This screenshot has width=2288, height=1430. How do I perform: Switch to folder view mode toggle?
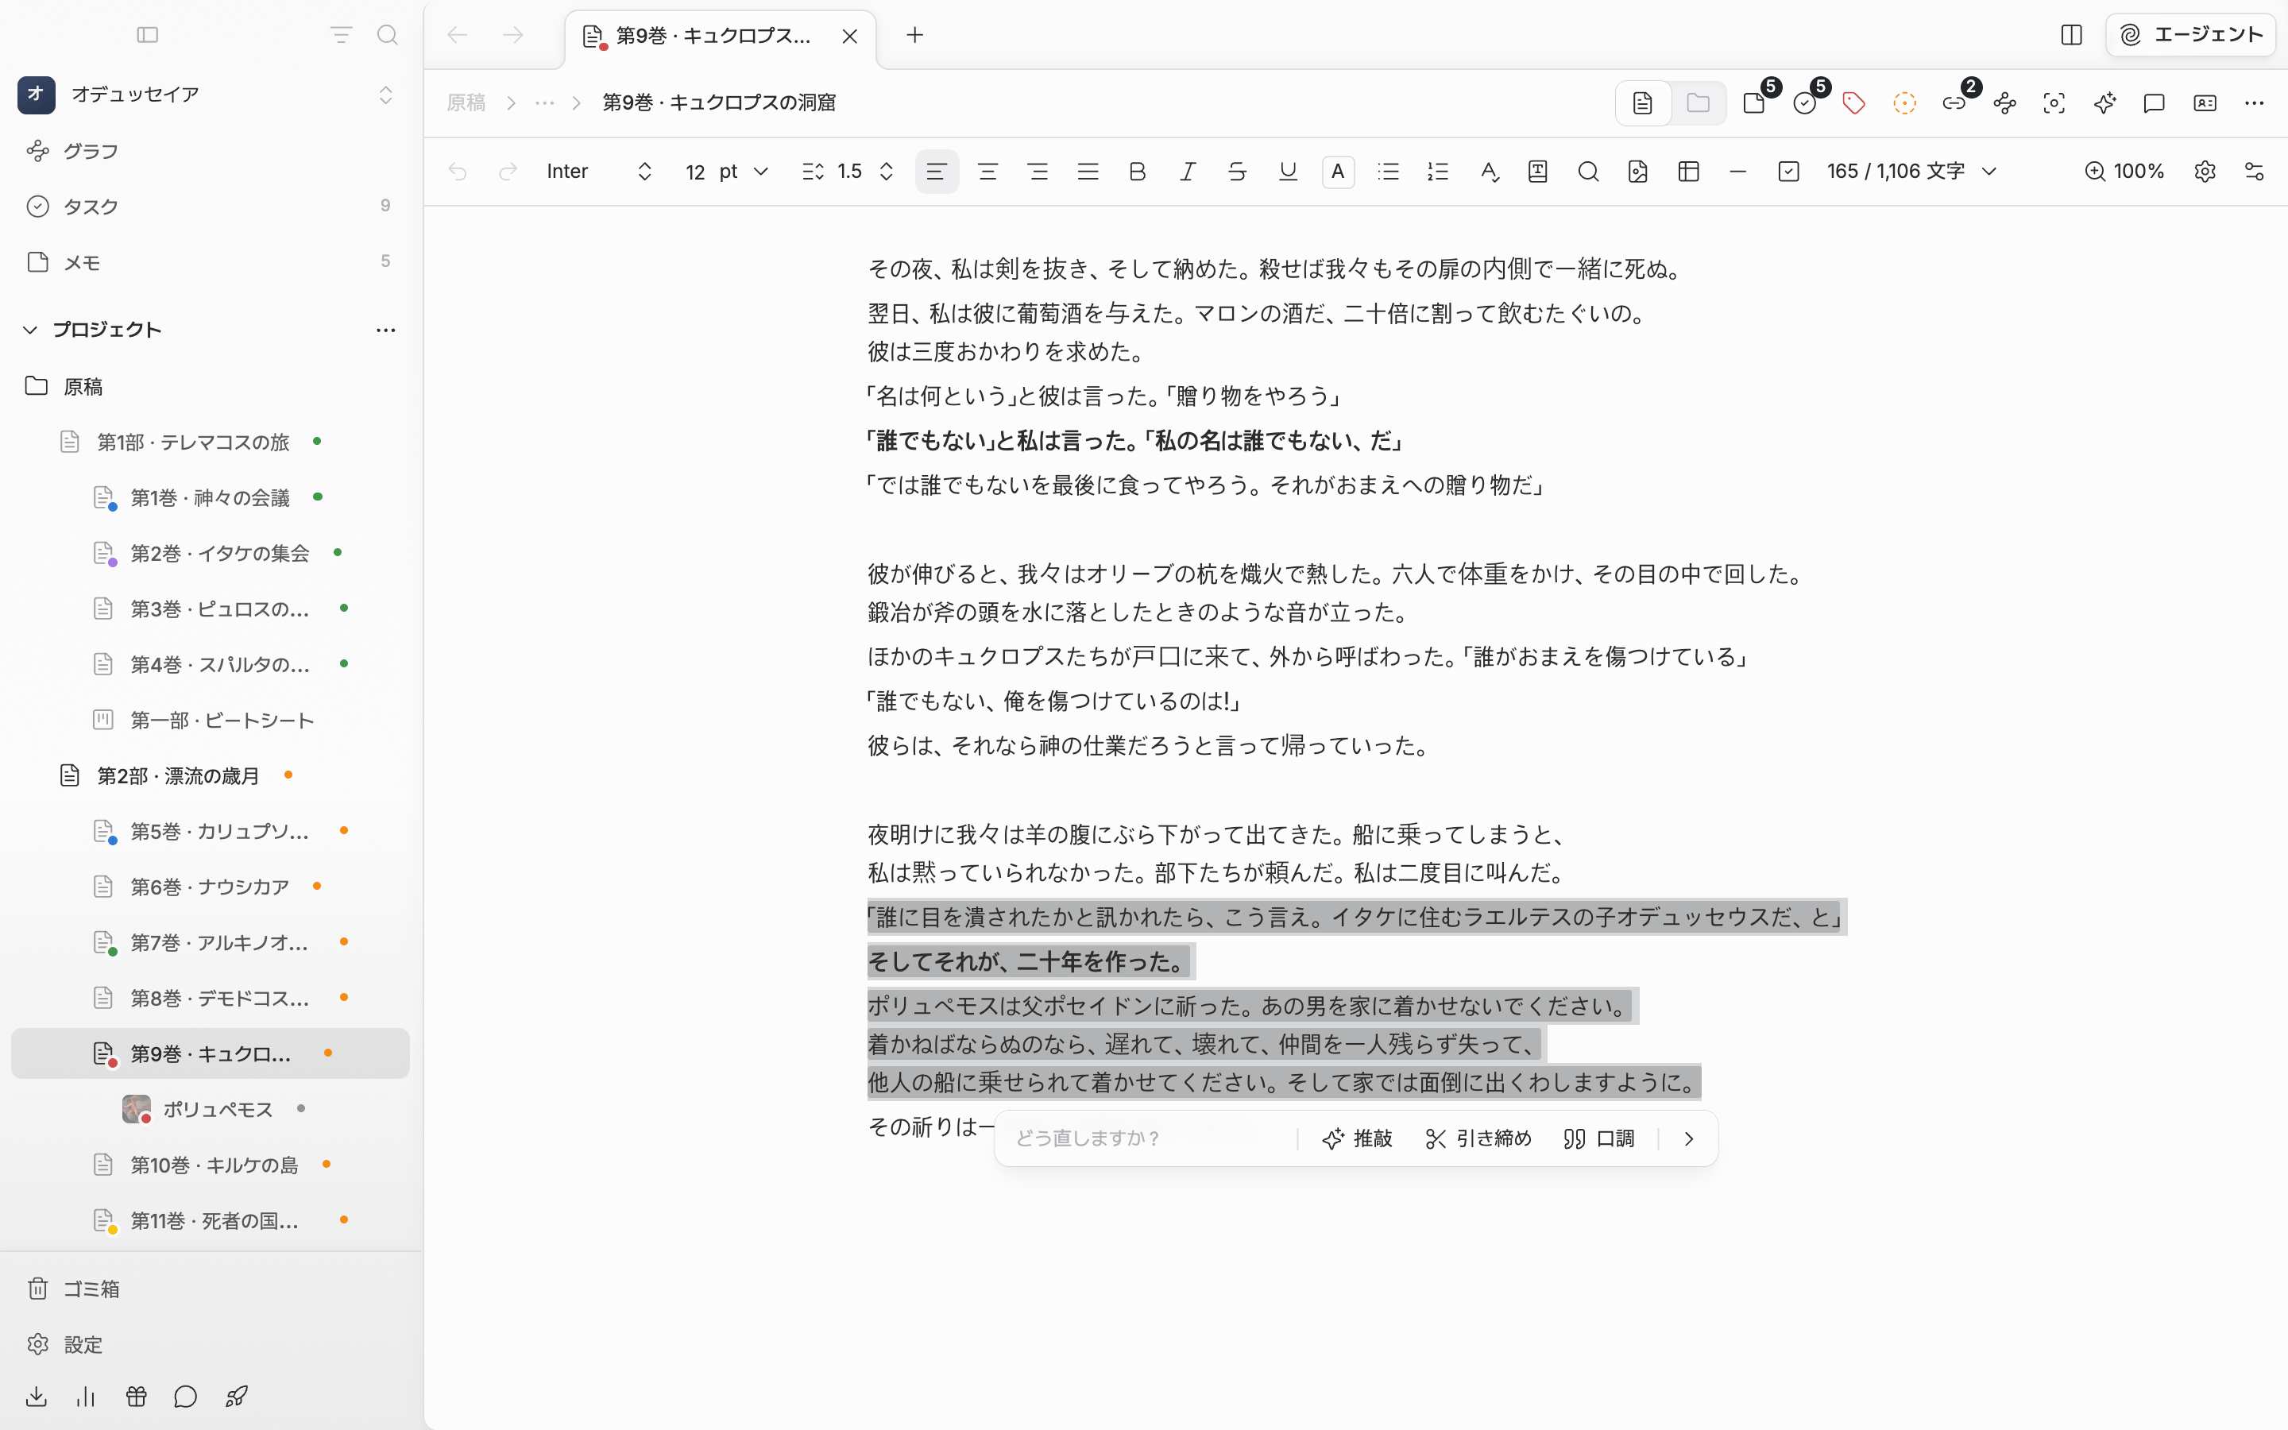point(1698,103)
